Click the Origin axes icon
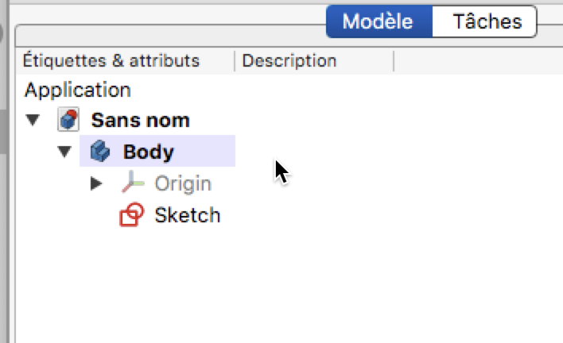This screenshot has width=563, height=343. pos(133,182)
